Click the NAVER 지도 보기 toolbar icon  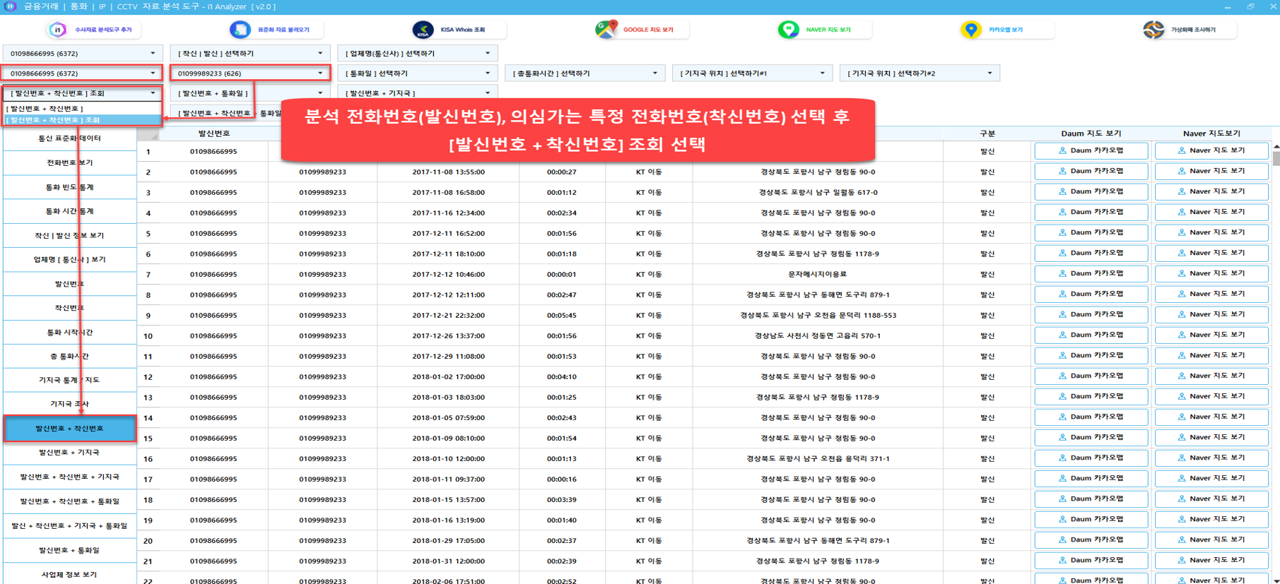point(788,30)
